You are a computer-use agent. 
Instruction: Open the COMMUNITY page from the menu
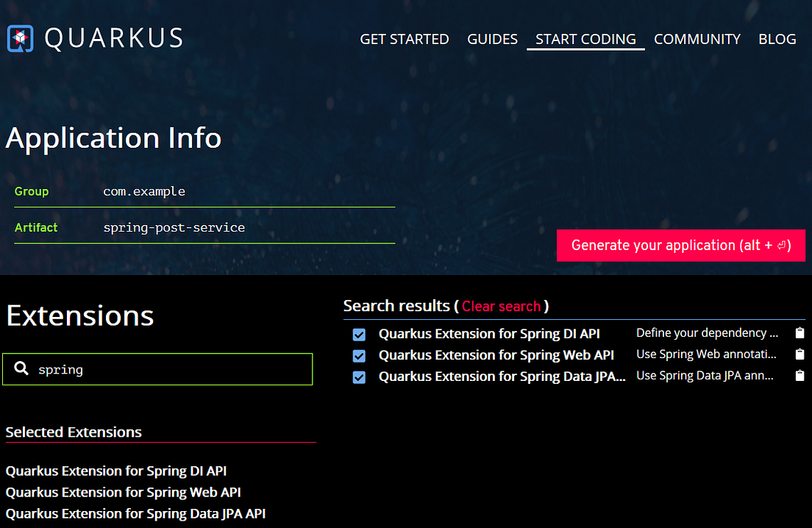[x=697, y=39]
